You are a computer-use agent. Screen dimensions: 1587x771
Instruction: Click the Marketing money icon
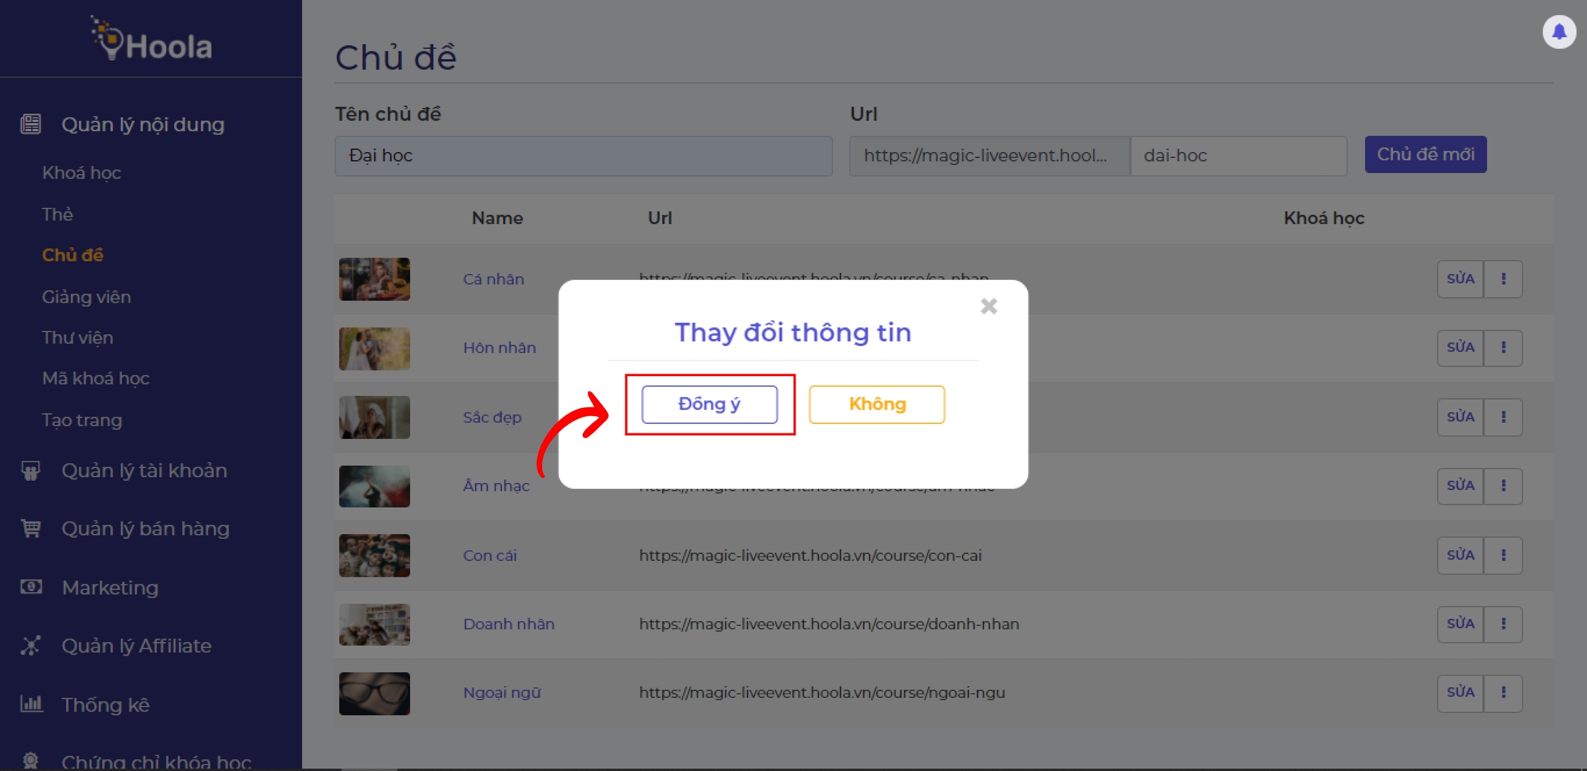[31, 587]
